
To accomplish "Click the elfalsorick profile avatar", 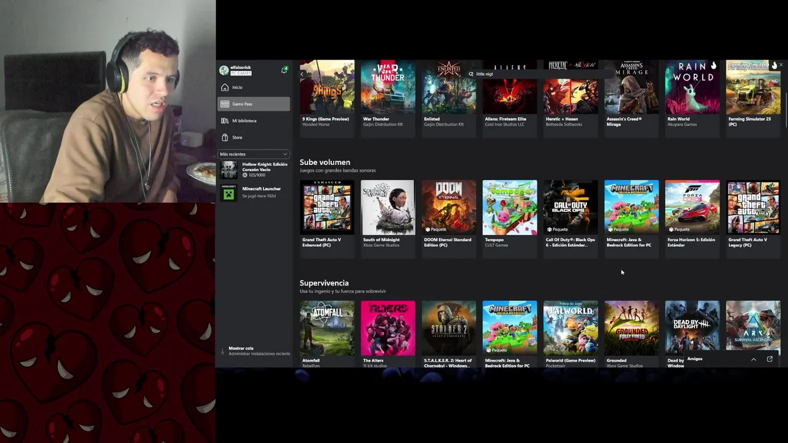I will (x=224, y=70).
